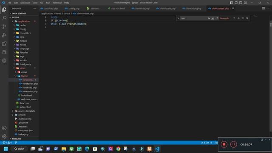Screen dimensions: 272x153
Task: Click the code minimap
Action: click(x=255, y=16)
